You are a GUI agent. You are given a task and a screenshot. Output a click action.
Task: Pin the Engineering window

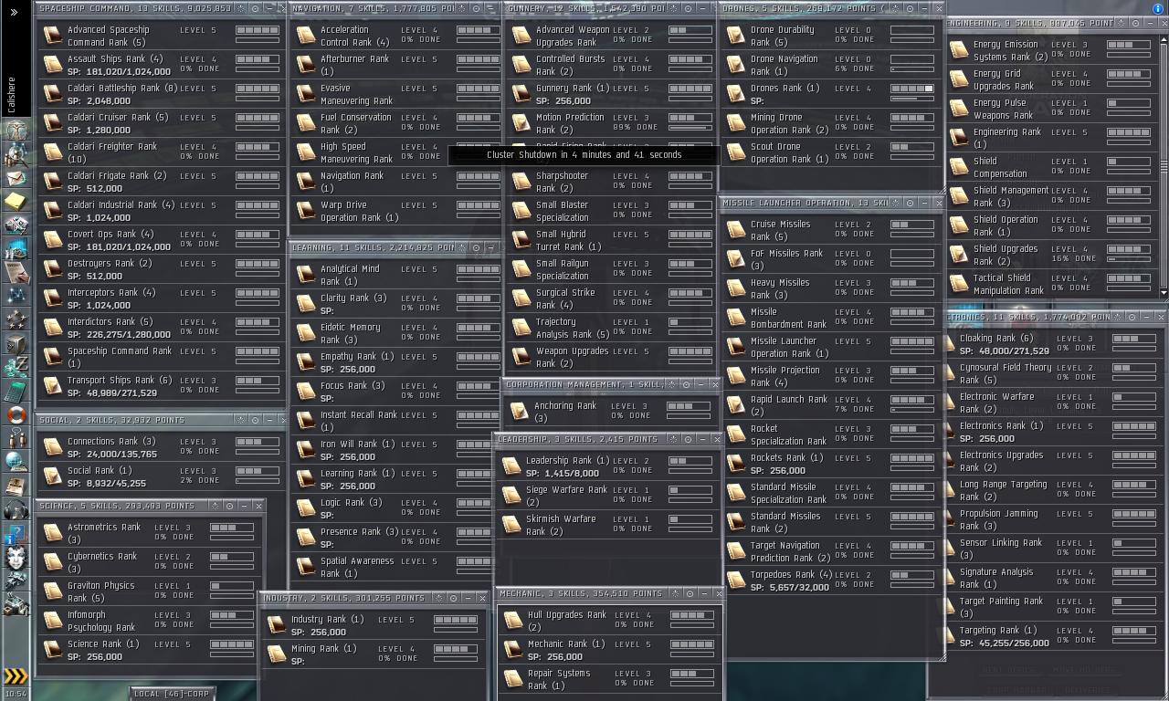(x=1122, y=23)
